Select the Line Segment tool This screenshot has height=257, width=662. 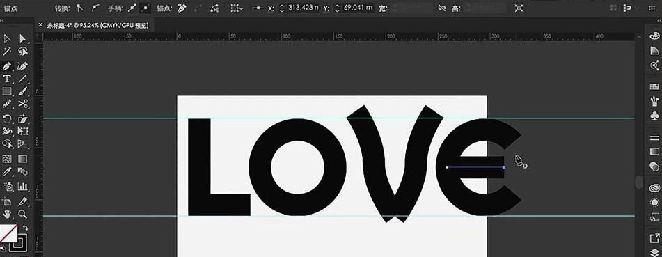coord(23,79)
